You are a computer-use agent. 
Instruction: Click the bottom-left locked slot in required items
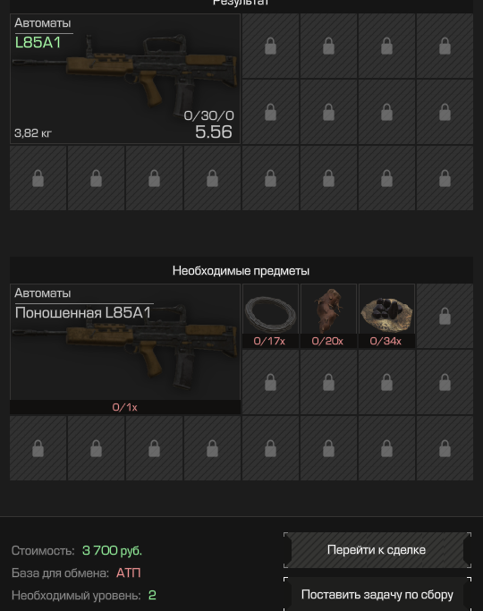coord(38,448)
